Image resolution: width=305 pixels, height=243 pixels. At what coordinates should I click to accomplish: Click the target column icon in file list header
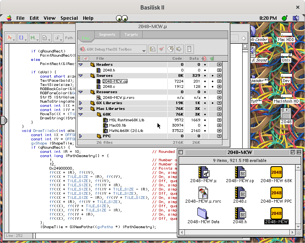(x=204, y=58)
